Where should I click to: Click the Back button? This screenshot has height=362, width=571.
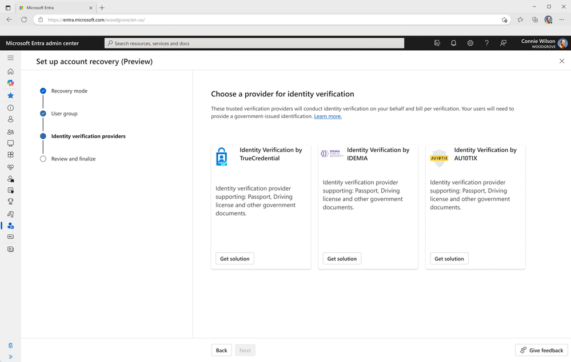(x=221, y=351)
